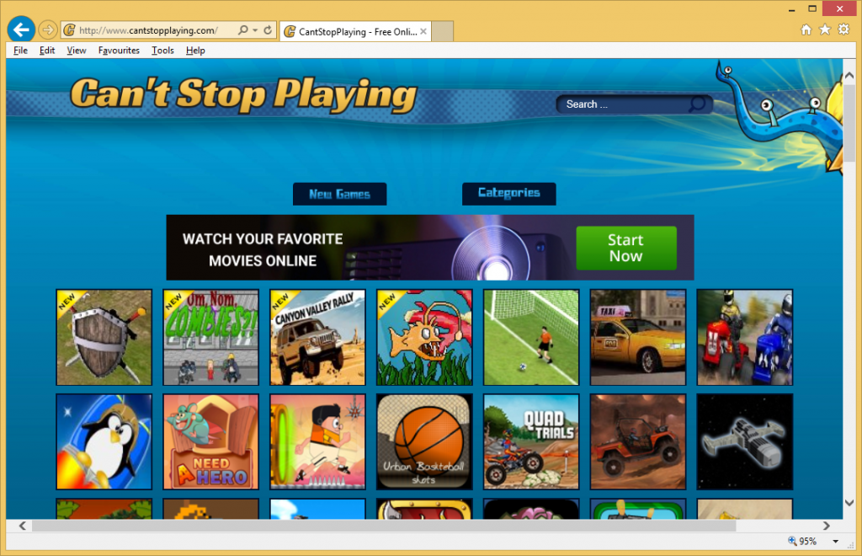Click the horizontal scrollbar thumb
The height and width of the screenshot is (556, 862).
click(384, 526)
